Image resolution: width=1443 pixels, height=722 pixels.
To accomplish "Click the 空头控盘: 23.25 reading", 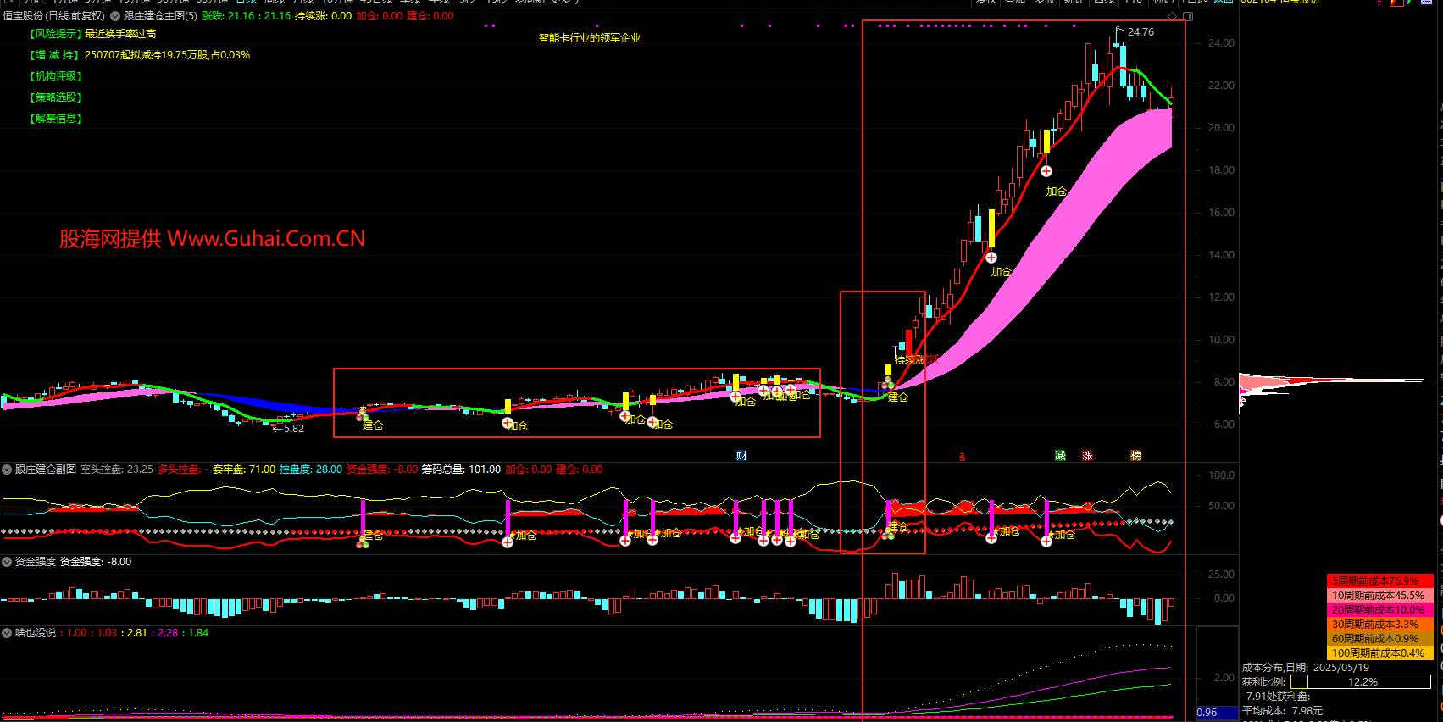I will (117, 469).
